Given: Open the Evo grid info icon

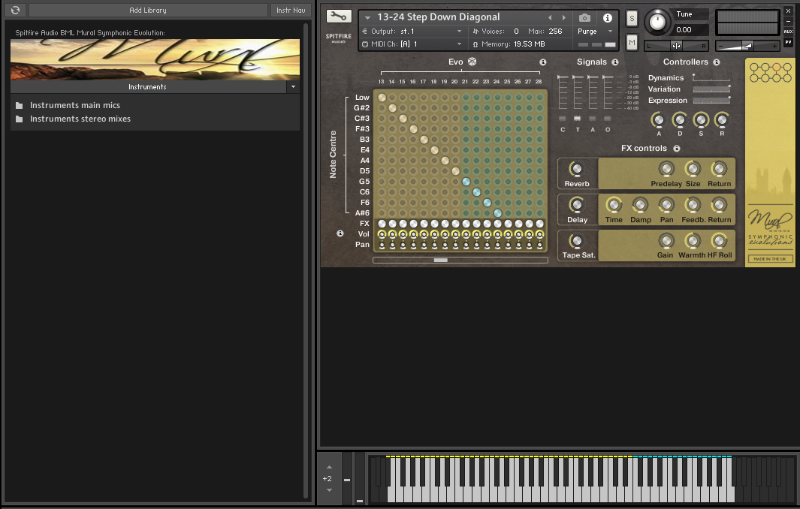Looking at the screenshot, I should coord(543,62).
